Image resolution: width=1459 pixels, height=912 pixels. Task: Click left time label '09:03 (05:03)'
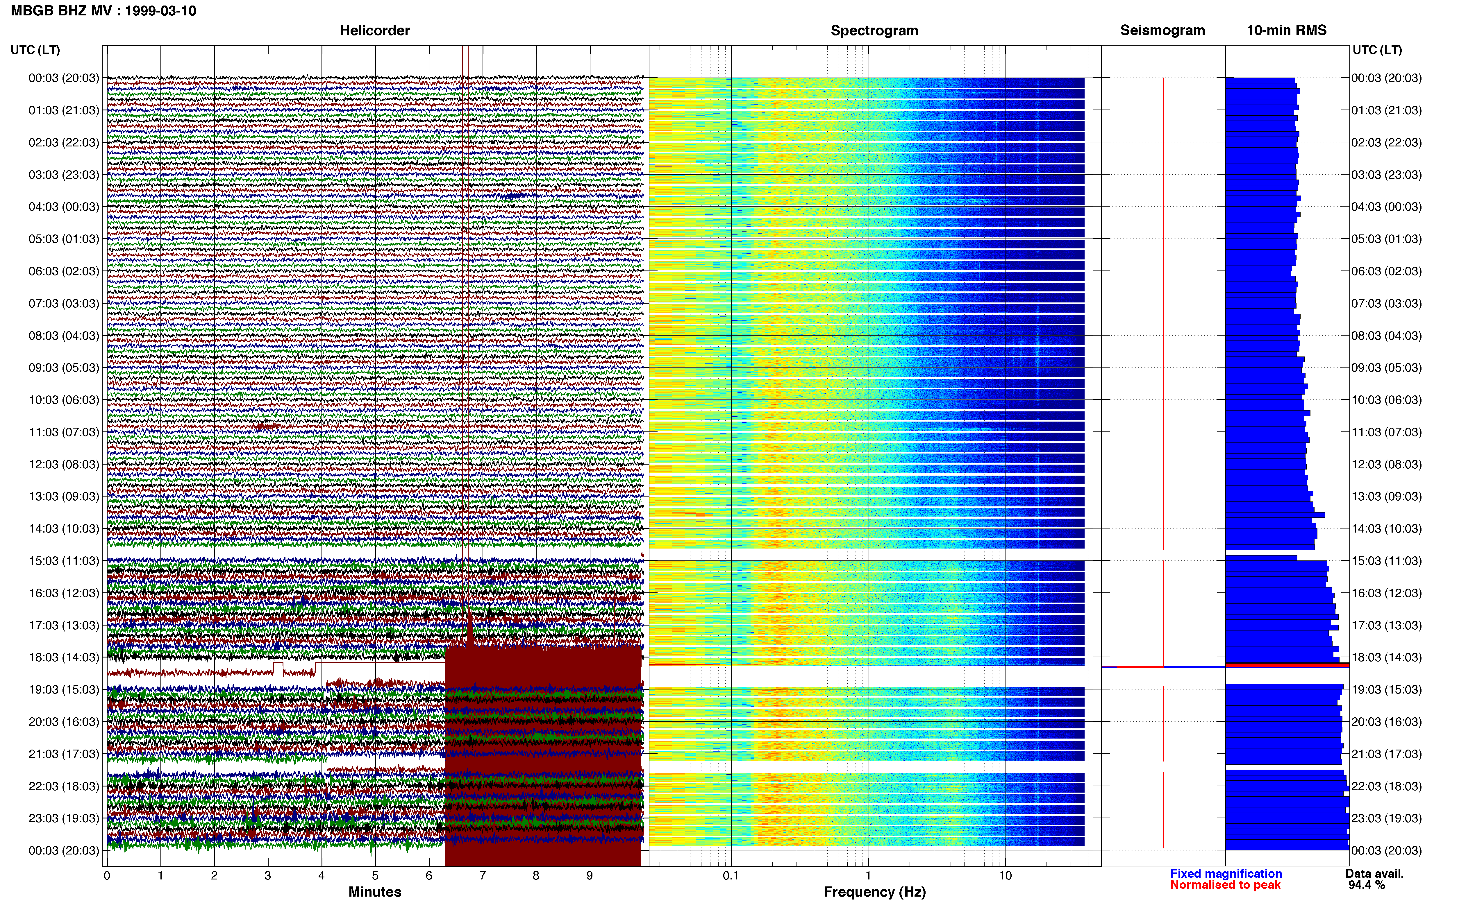point(64,368)
